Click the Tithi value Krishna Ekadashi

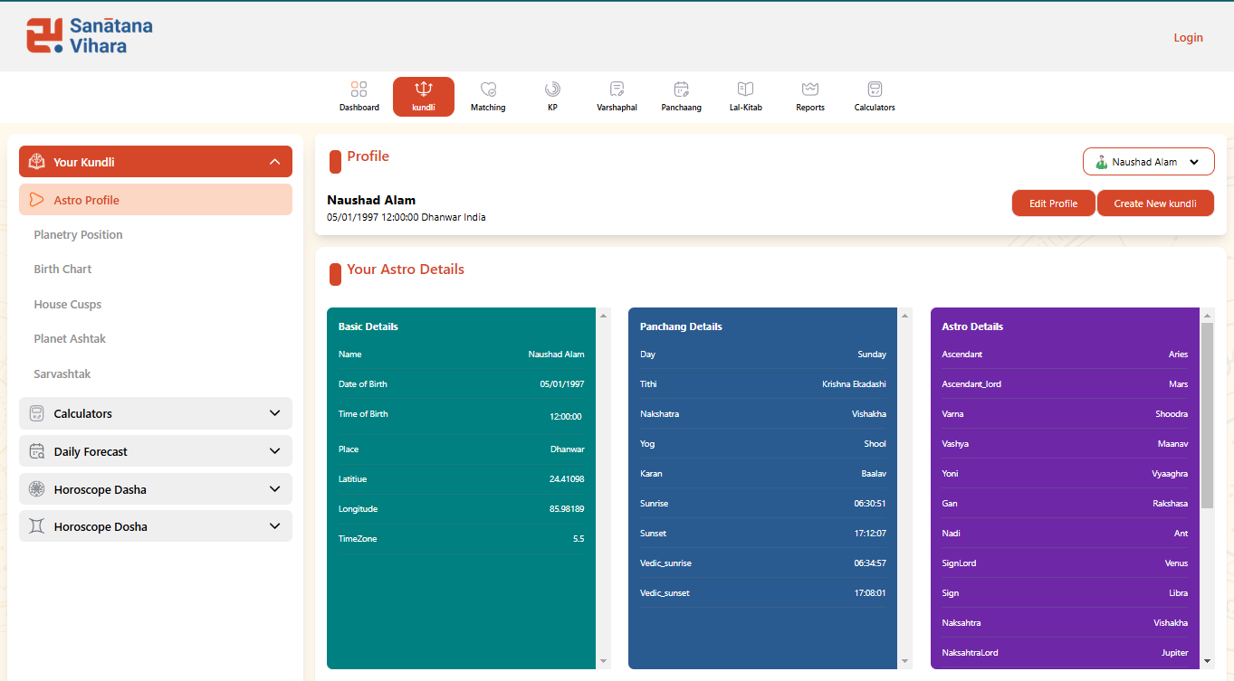pyautogui.click(x=854, y=384)
